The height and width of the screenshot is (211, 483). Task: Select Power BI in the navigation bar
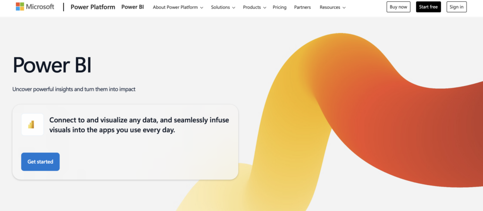click(x=133, y=7)
